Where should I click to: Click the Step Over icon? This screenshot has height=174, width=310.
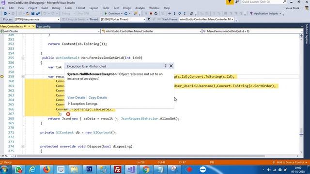tap(180, 14)
